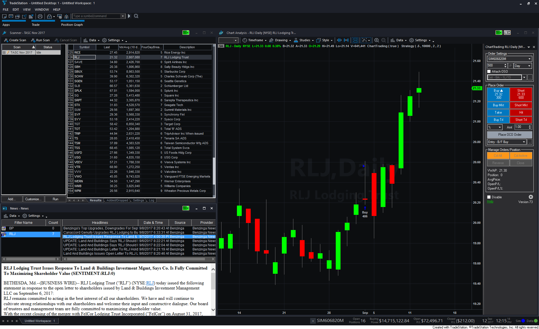The height and width of the screenshot is (329, 539).
Task: Switch to the Added/Dropped tab in Scanner
Action: 117,200
